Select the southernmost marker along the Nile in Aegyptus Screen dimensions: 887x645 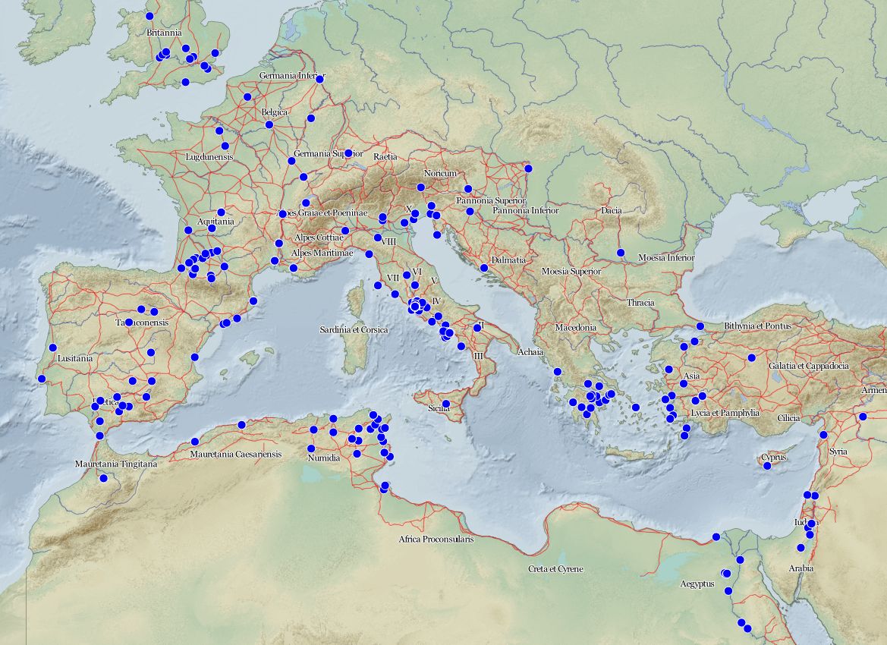pyautogui.click(x=747, y=628)
